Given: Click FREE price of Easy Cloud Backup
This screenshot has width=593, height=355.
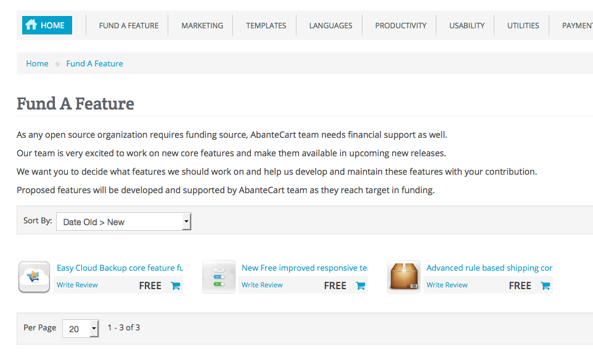Looking at the screenshot, I should click(x=150, y=286).
